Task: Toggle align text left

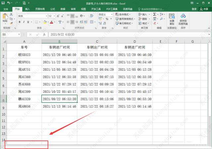Action: point(68,22)
